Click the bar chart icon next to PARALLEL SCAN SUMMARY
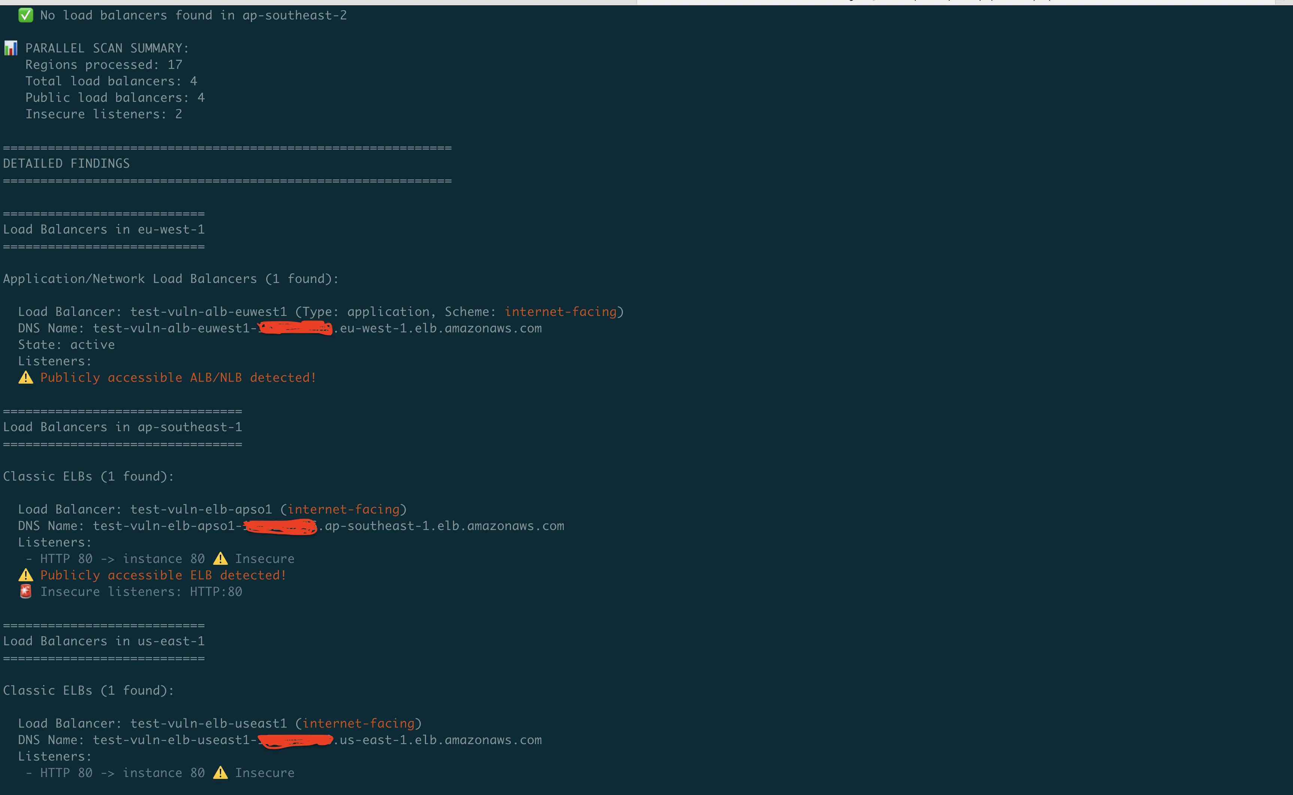Viewport: 1293px width, 795px height. click(10, 47)
